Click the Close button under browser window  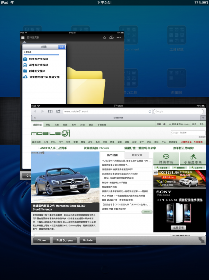tap(41, 240)
